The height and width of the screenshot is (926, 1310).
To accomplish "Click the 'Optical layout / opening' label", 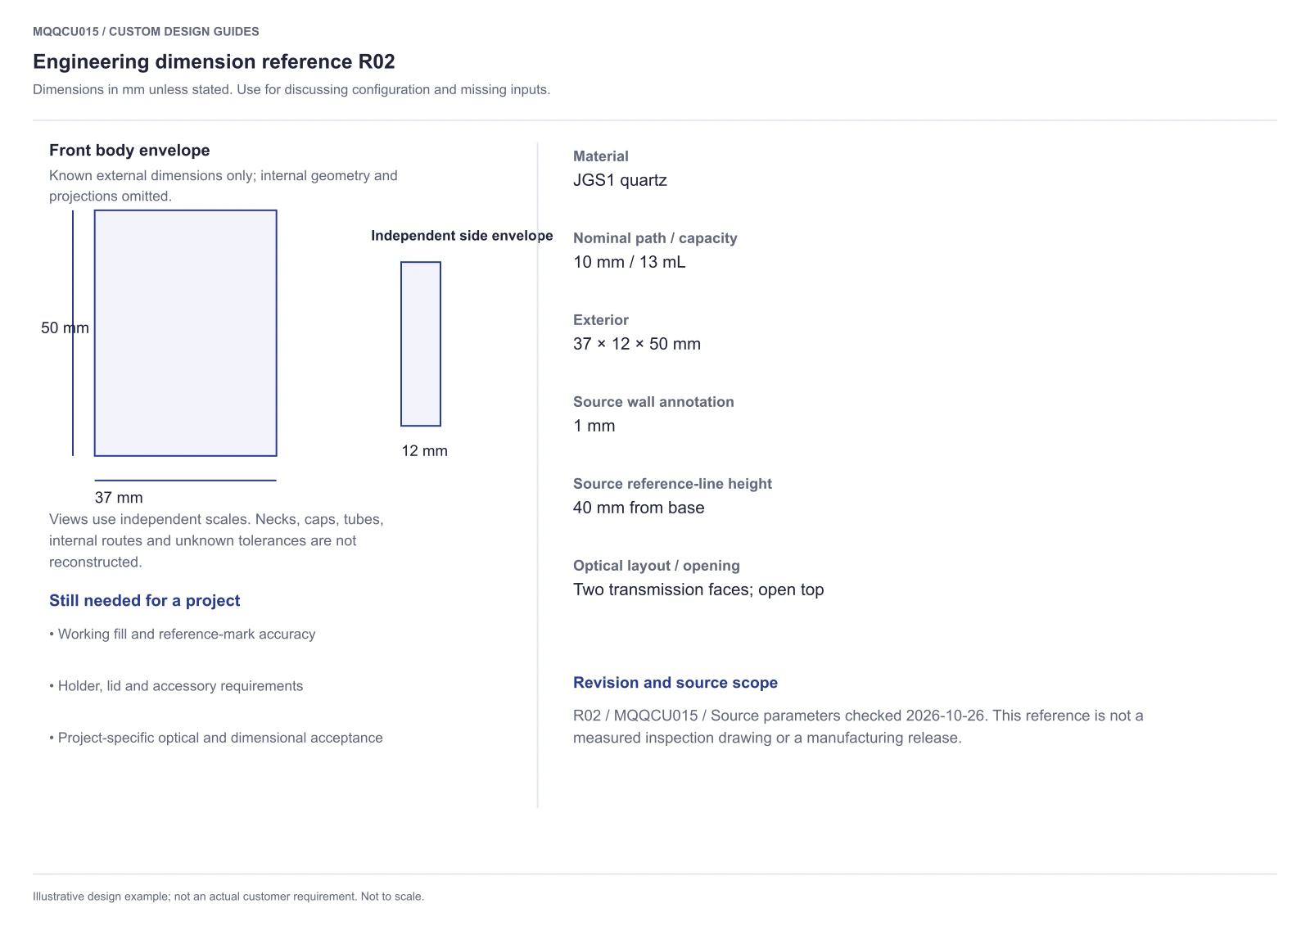I will coord(657,566).
